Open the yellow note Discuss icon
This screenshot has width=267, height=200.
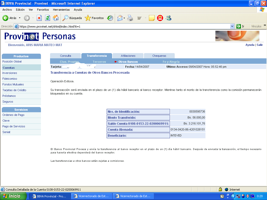click(151, 18)
